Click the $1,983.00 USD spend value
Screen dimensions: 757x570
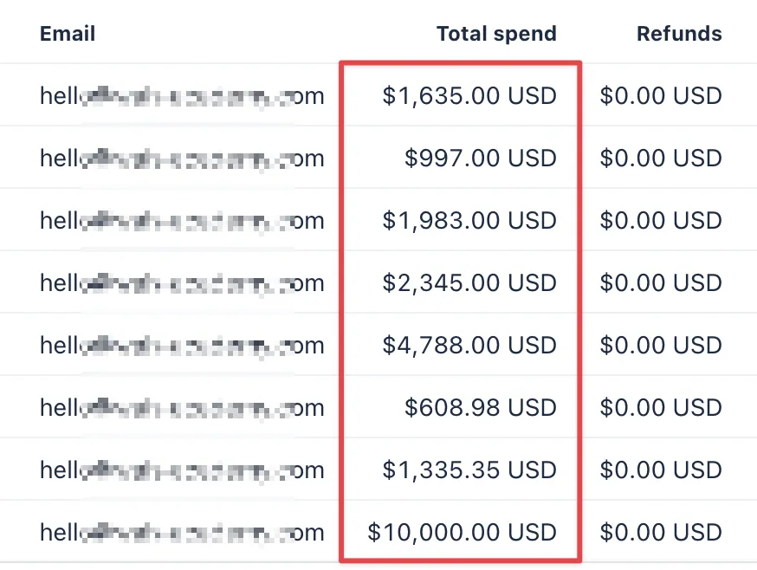tap(469, 221)
